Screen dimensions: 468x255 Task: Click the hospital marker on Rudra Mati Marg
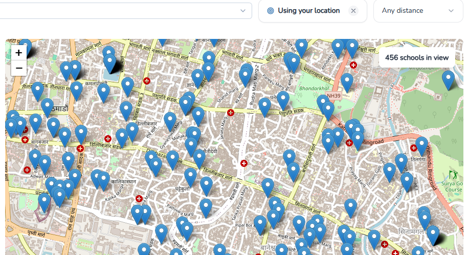(x=243, y=163)
